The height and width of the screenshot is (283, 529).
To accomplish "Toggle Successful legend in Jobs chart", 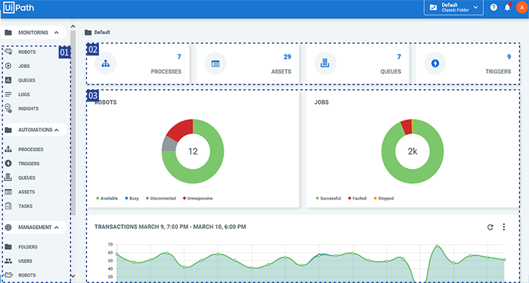I will [x=328, y=198].
